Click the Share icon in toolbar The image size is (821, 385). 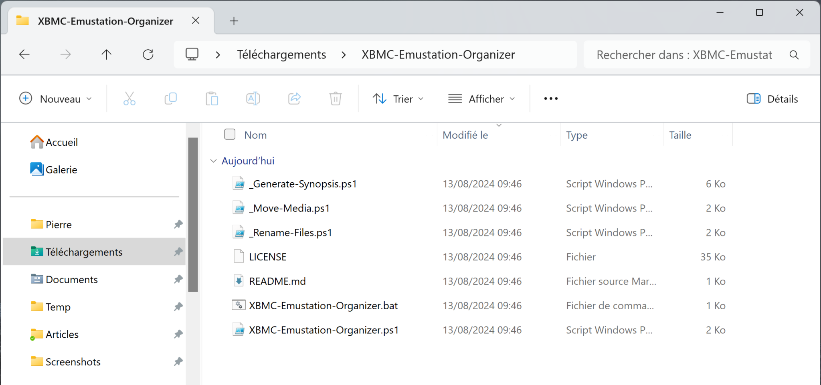tap(294, 99)
